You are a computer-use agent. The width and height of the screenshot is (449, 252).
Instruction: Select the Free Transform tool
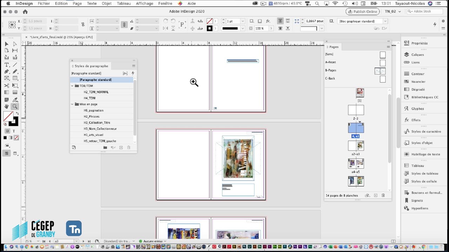(15, 86)
